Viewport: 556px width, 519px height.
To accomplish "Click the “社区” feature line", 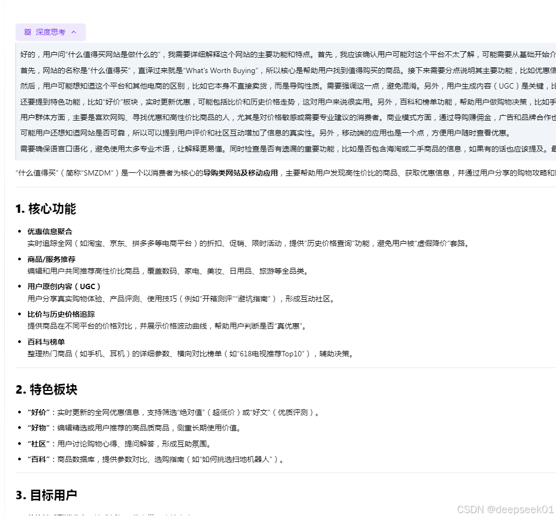I will [120, 444].
